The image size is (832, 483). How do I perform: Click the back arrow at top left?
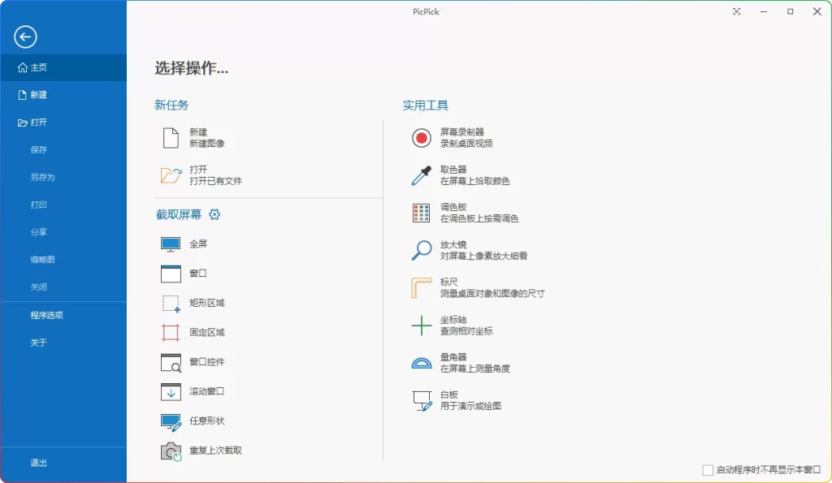tap(25, 37)
